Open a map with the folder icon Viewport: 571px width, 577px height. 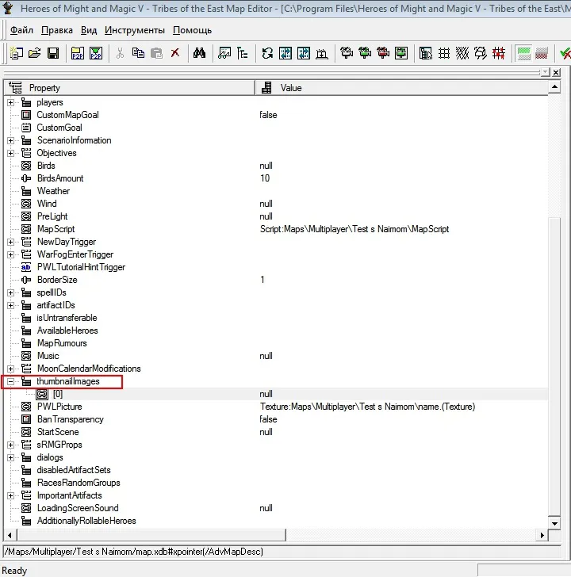click(x=35, y=53)
